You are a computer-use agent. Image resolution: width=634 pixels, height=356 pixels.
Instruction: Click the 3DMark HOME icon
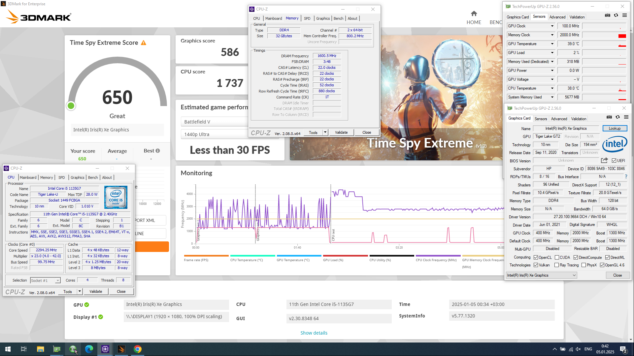coord(474,14)
